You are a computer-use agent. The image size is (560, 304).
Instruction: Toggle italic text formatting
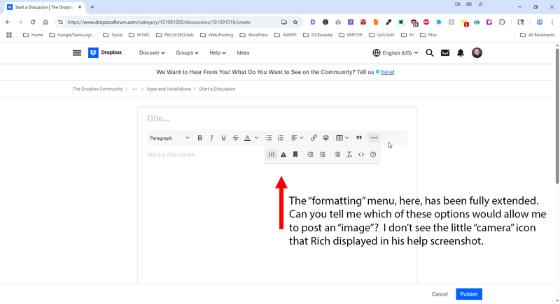[211, 138]
